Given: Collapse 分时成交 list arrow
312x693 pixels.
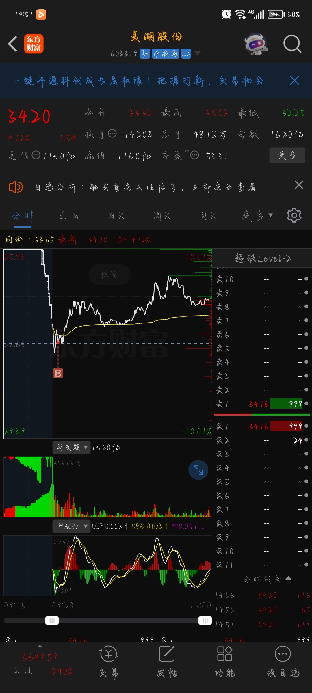Looking at the screenshot, I should [x=288, y=578].
